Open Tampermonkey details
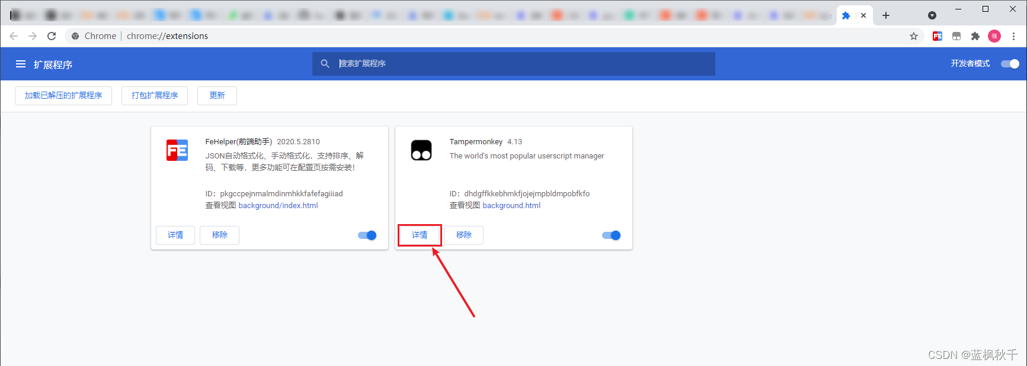Screen dimensions: 1027x366 click(420, 235)
